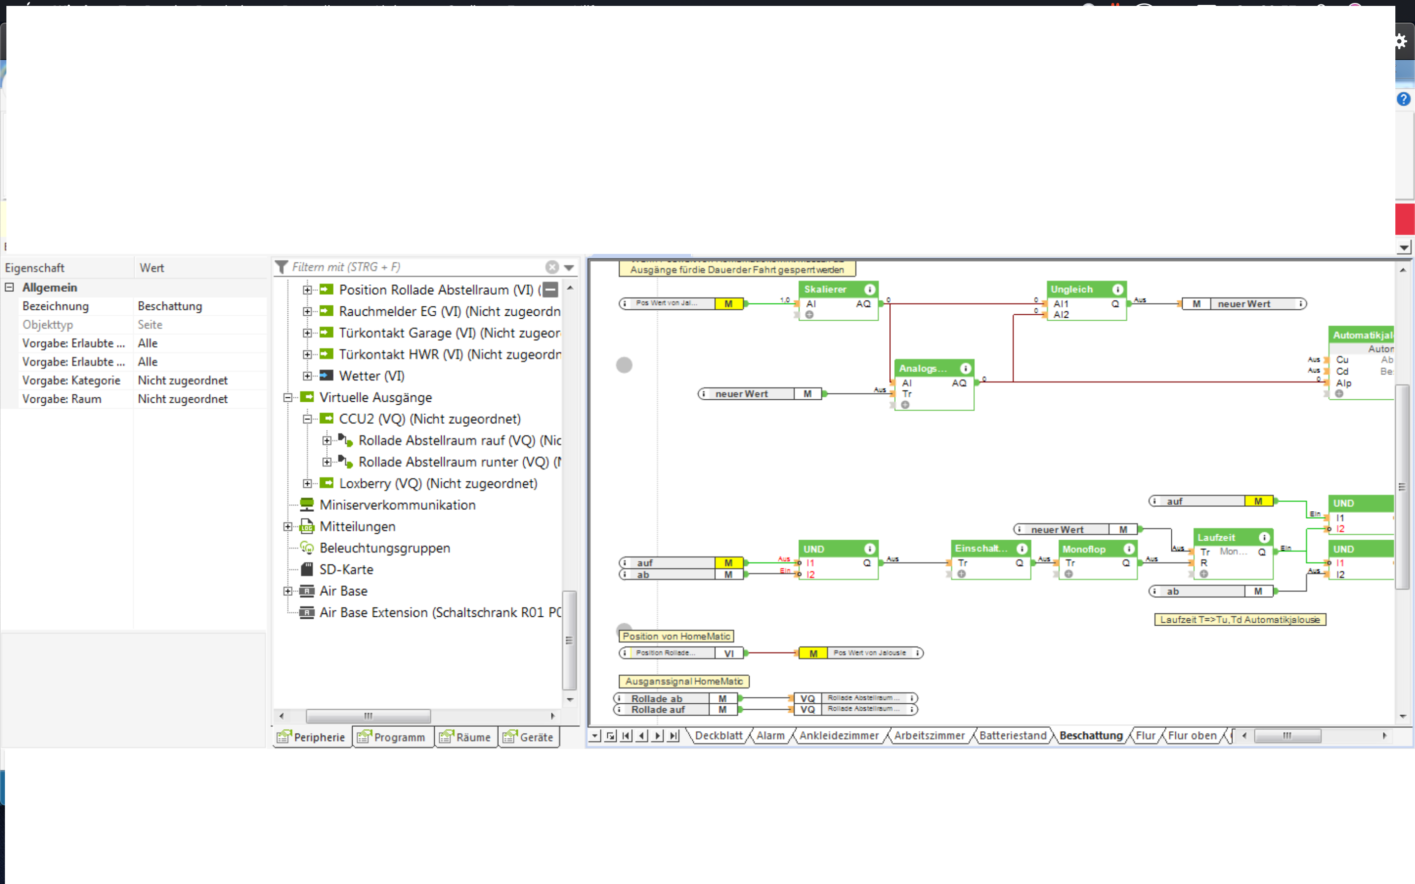The height and width of the screenshot is (884, 1415).
Task: Click the Miniserverkommunikation tree icon
Action: coord(307,505)
